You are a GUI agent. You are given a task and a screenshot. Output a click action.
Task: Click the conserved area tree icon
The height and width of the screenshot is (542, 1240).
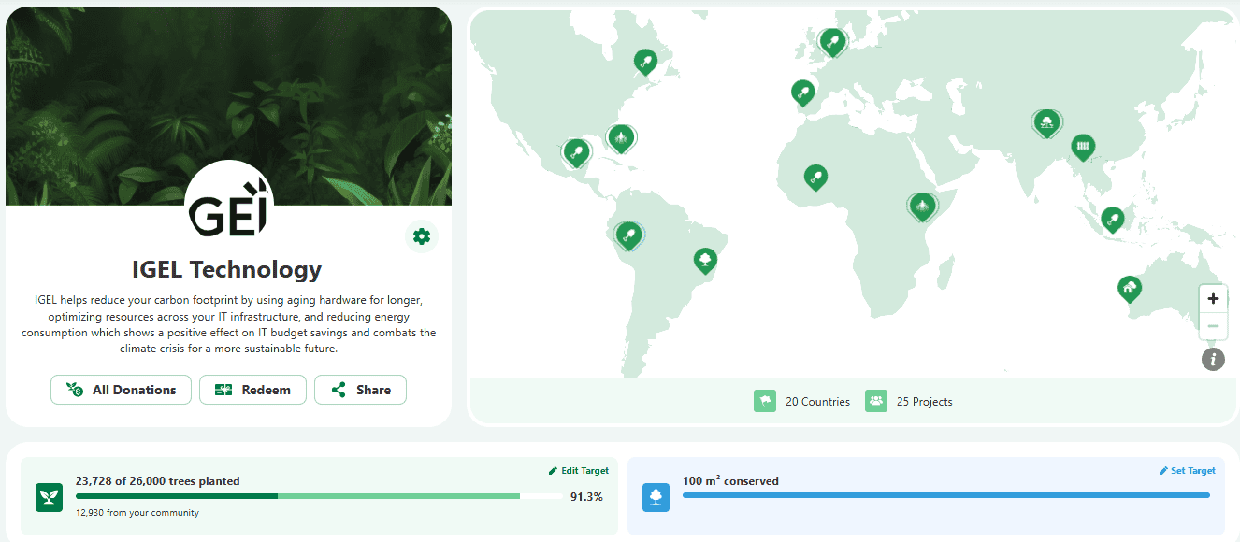(x=656, y=497)
